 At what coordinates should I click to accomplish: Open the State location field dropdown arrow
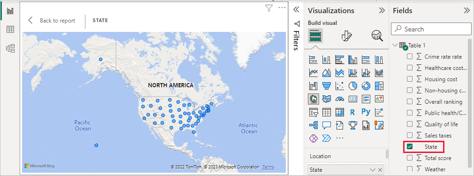(373, 170)
